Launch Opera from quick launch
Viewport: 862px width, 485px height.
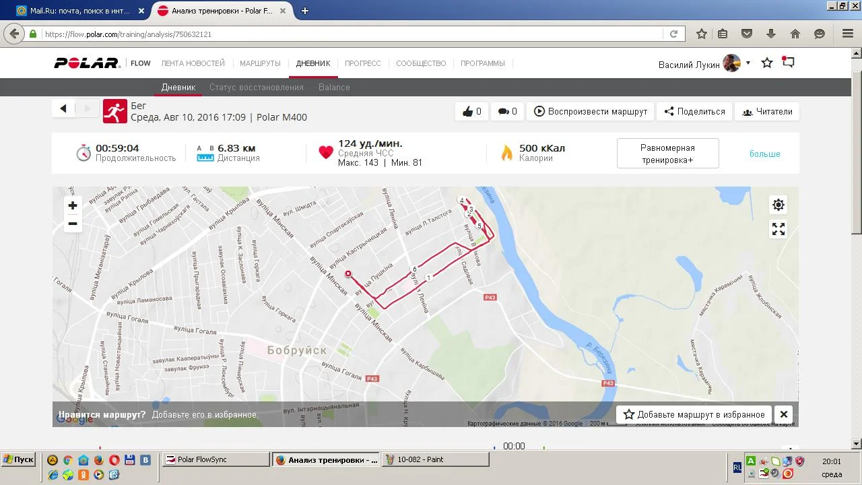click(114, 460)
